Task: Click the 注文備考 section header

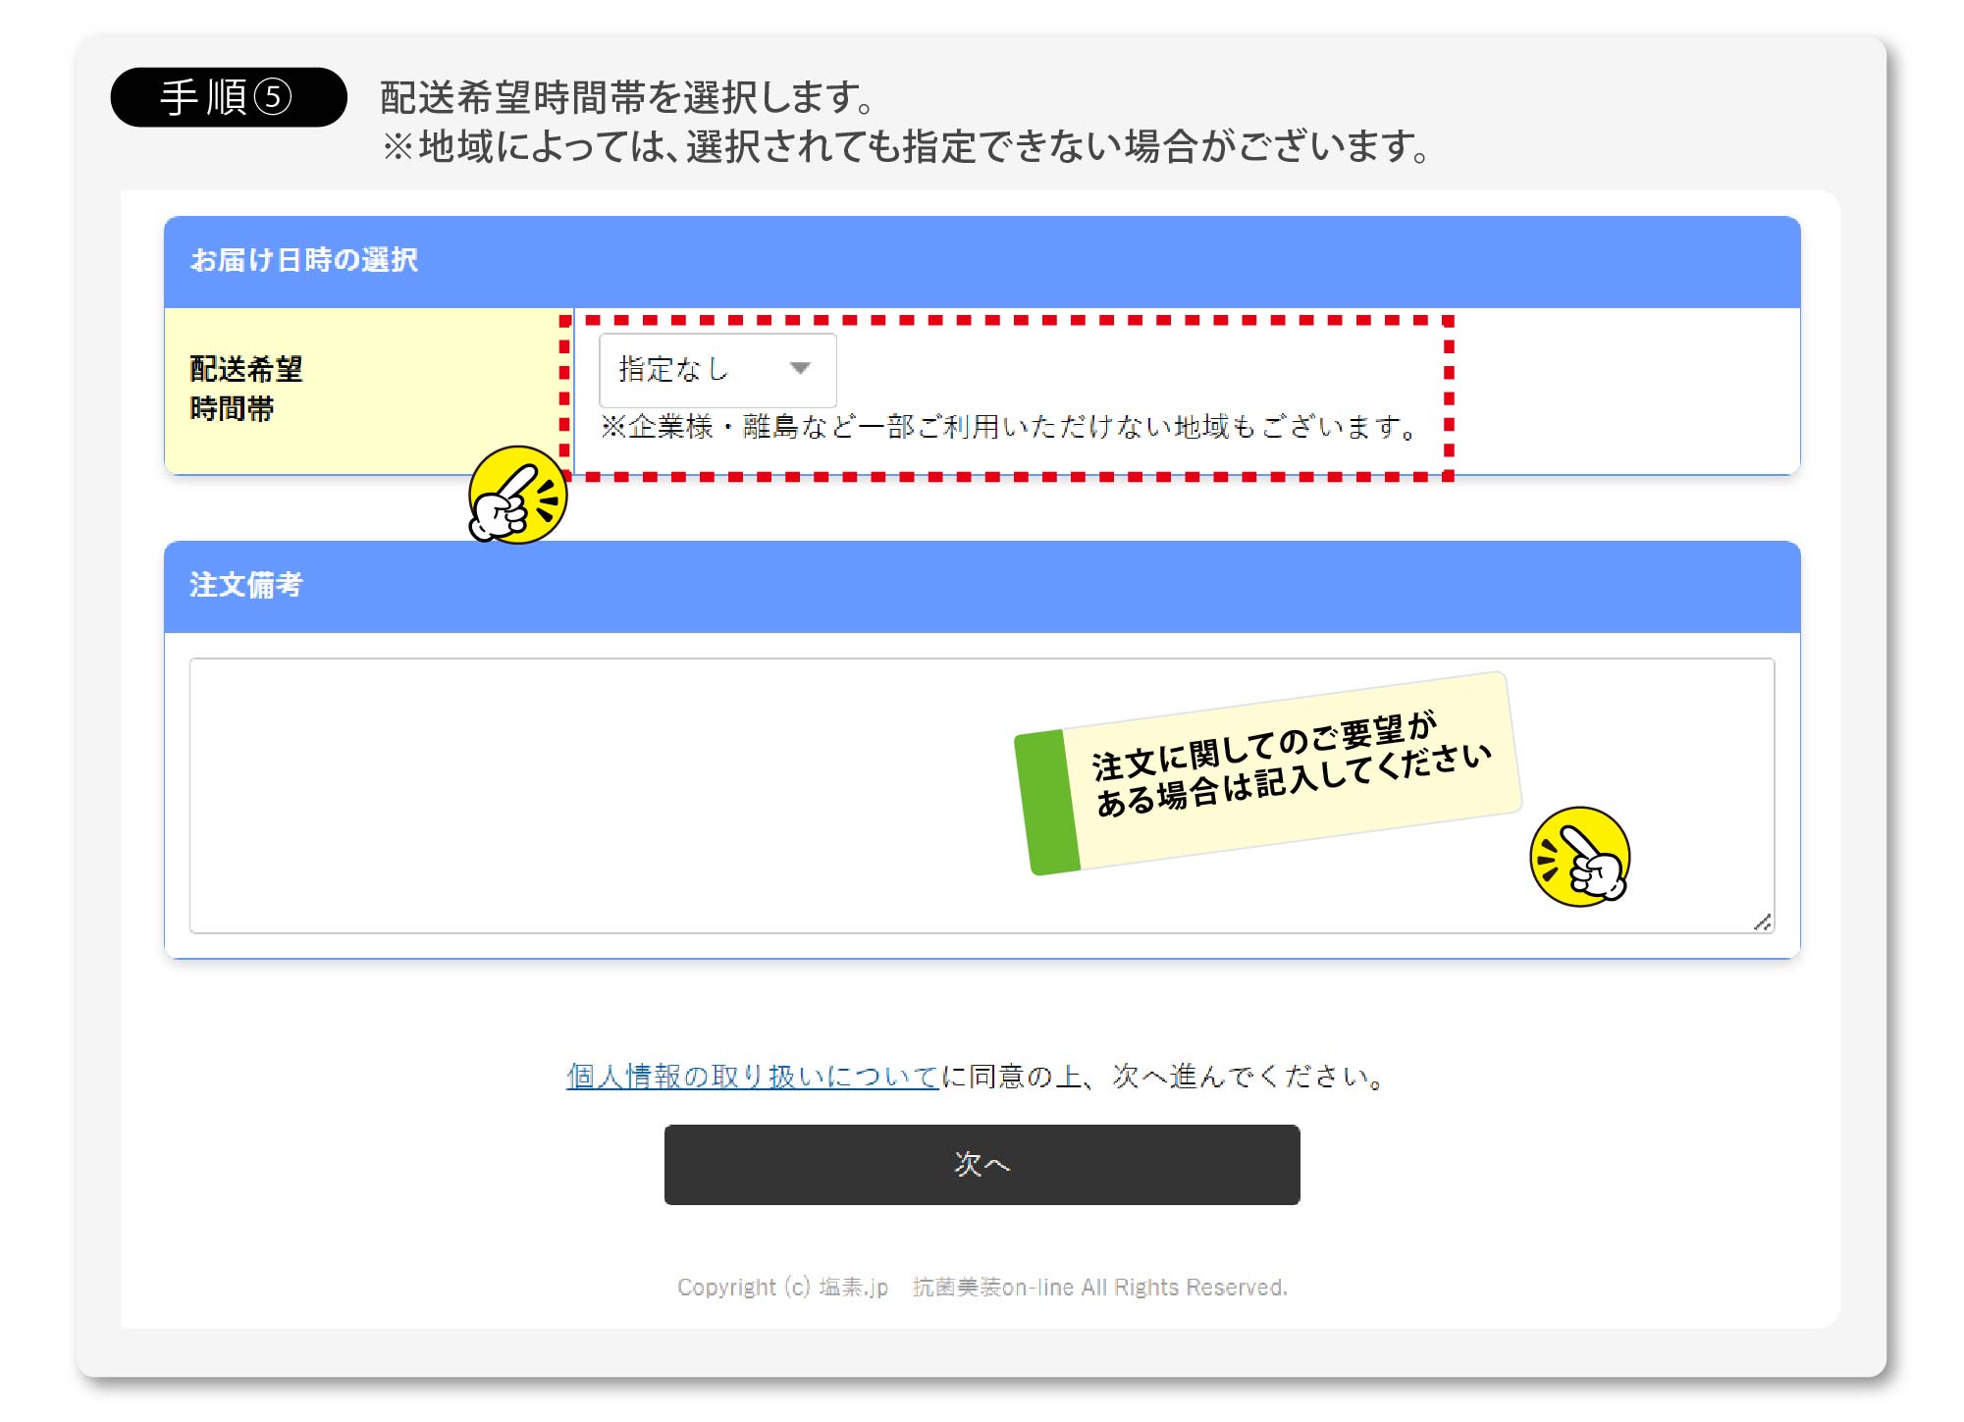Action: pos(246,586)
